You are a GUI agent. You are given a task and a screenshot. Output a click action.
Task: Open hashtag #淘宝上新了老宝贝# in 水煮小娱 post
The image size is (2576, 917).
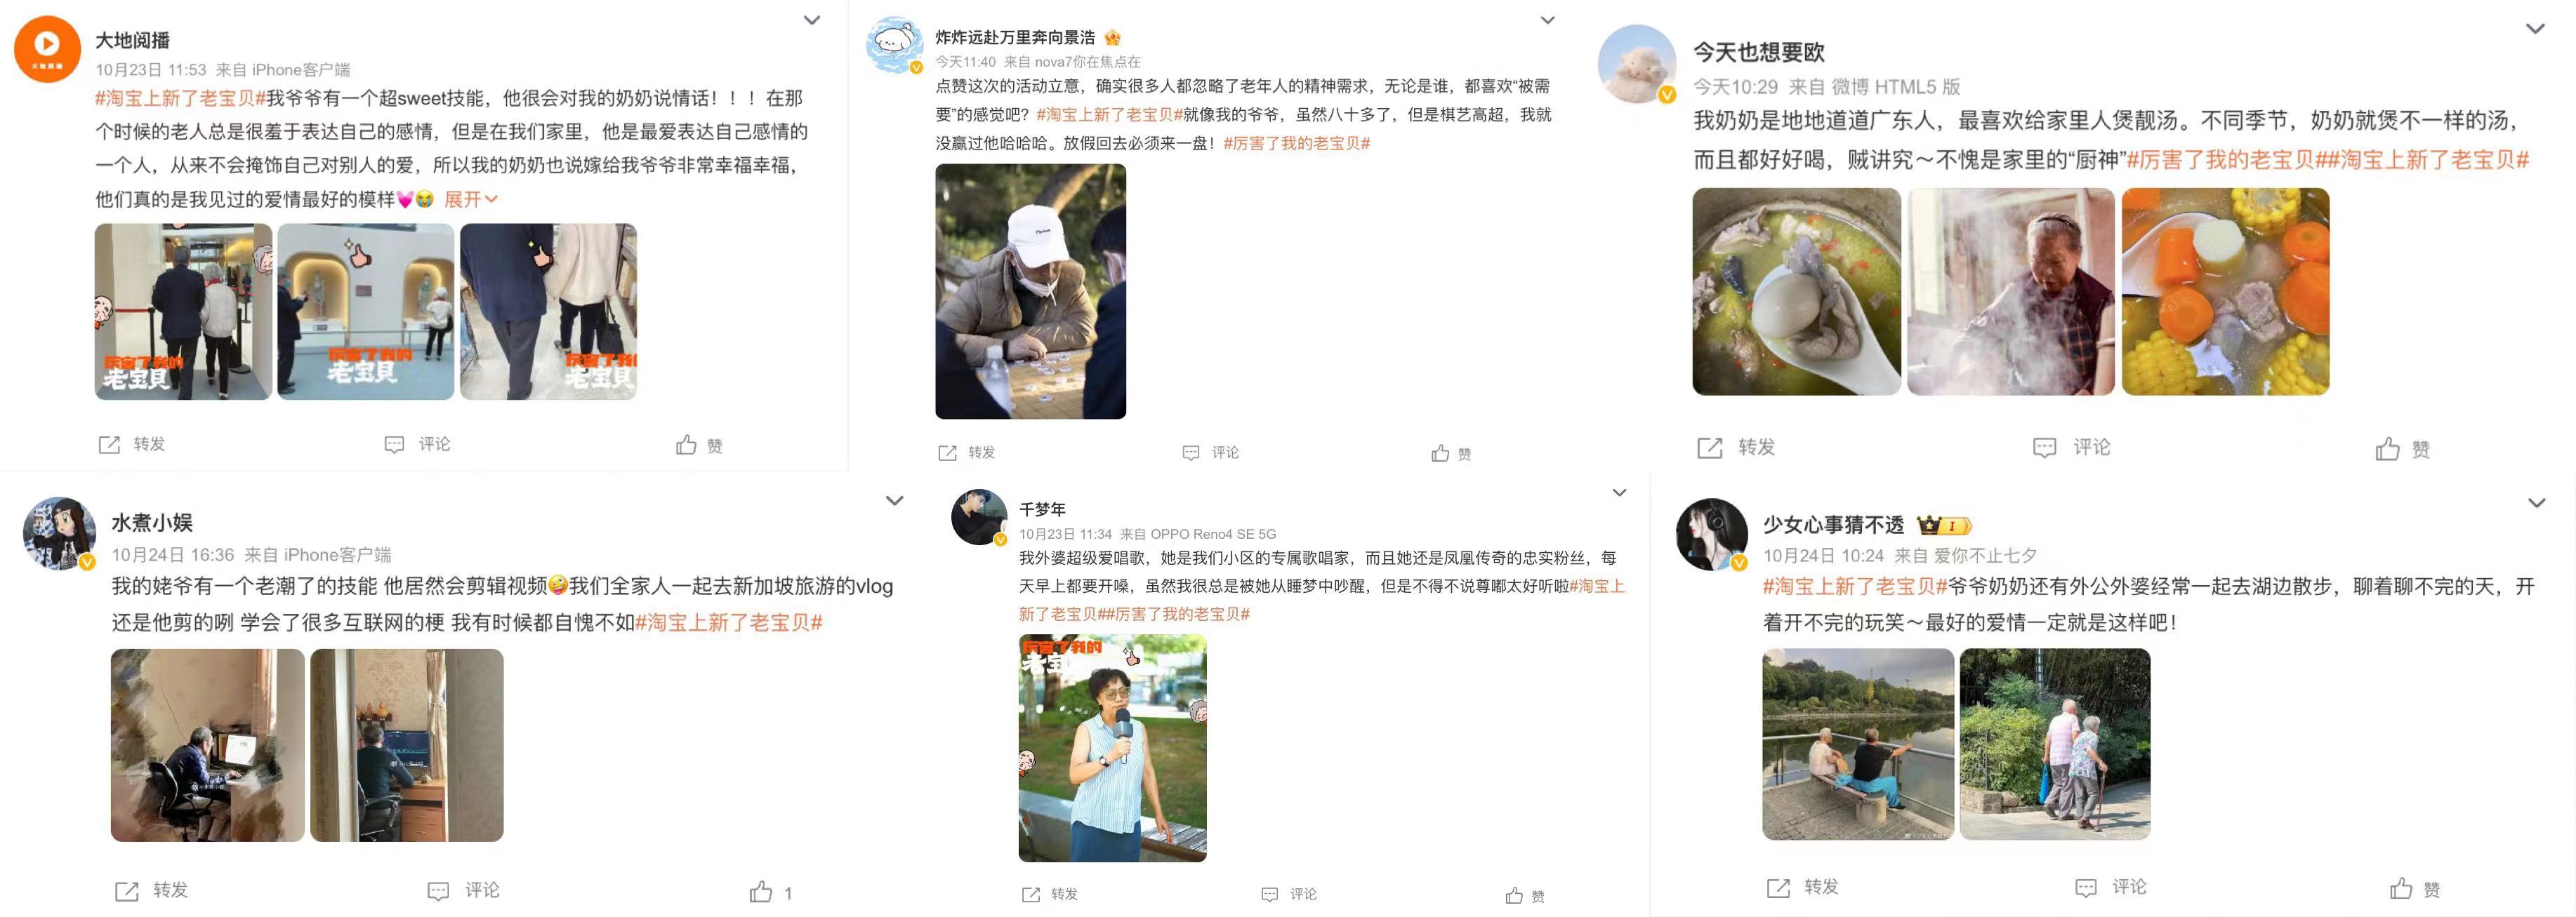point(729,623)
